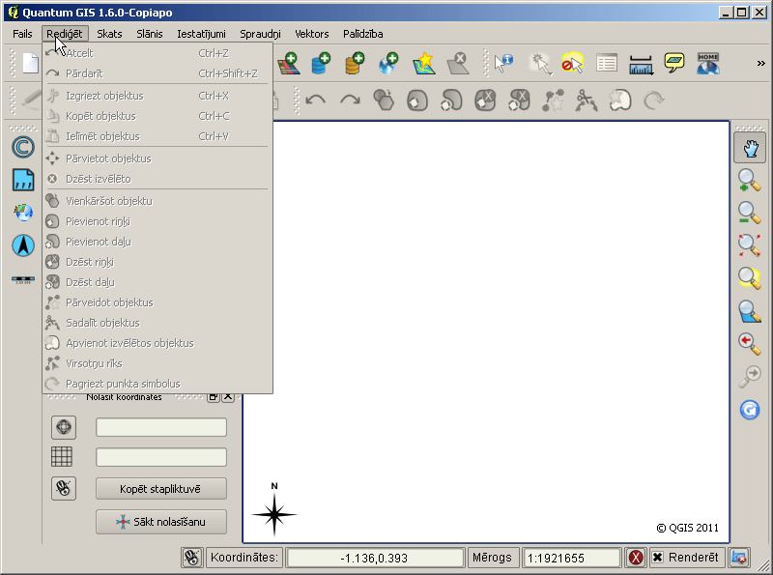Image resolution: width=773 pixels, height=575 pixels.
Task: Choose Dzēst izvēlēto menu entry
Action: coord(157,179)
